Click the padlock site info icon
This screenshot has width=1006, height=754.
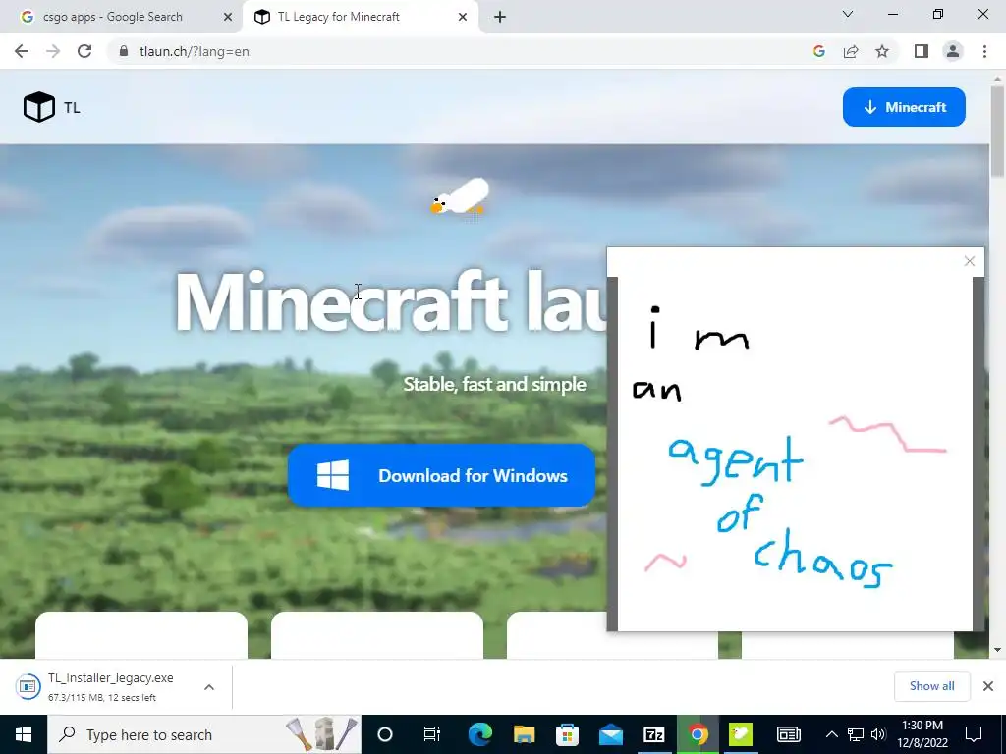(x=124, y=51)
